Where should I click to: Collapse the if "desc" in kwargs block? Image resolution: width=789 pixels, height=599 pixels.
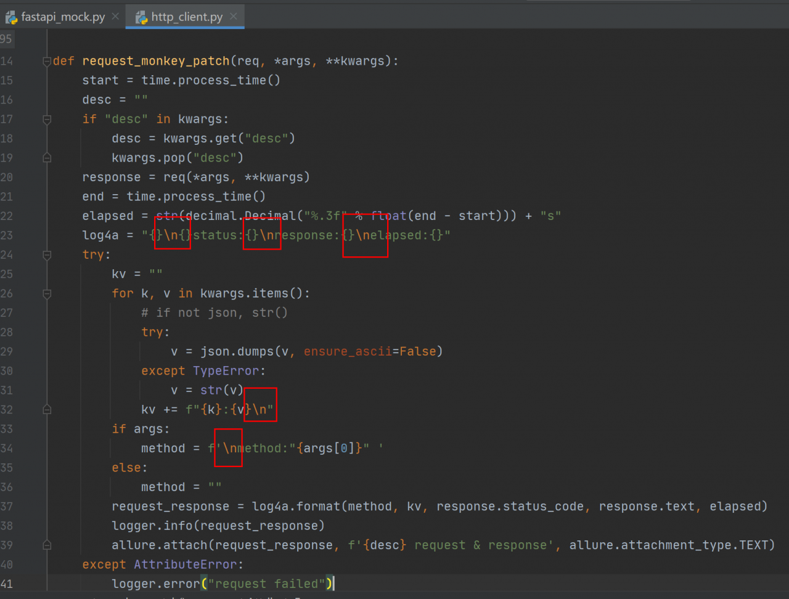pos(46,119)
